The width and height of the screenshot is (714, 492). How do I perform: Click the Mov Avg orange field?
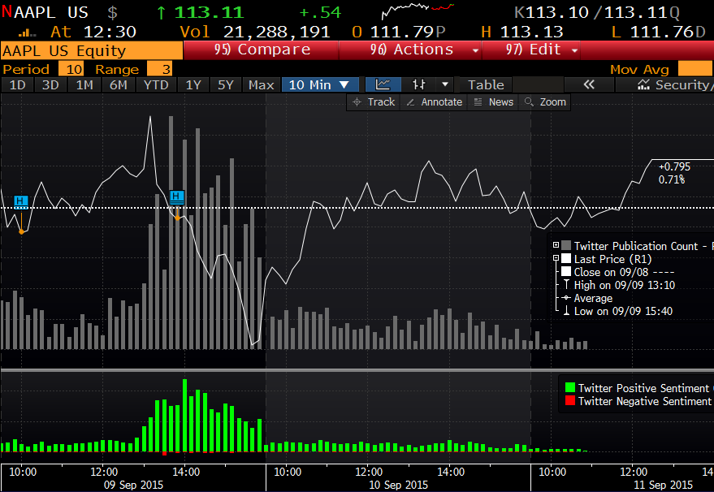pos(695,69)
